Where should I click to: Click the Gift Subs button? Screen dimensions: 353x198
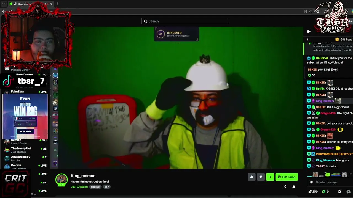pos(287,177)
